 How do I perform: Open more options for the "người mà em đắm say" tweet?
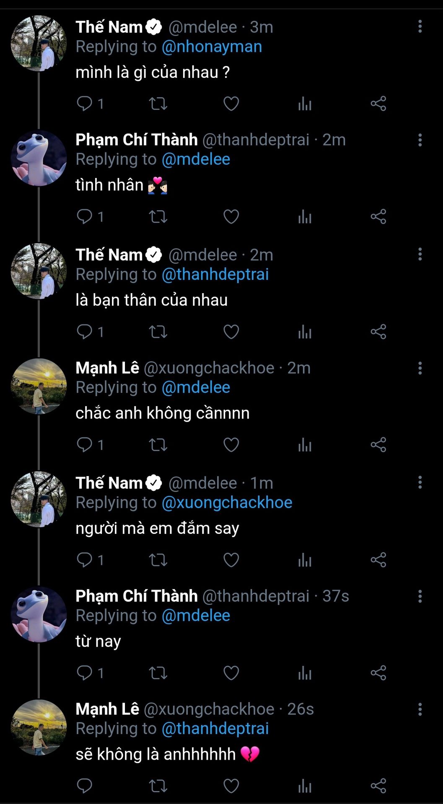(x=420, y=482)
